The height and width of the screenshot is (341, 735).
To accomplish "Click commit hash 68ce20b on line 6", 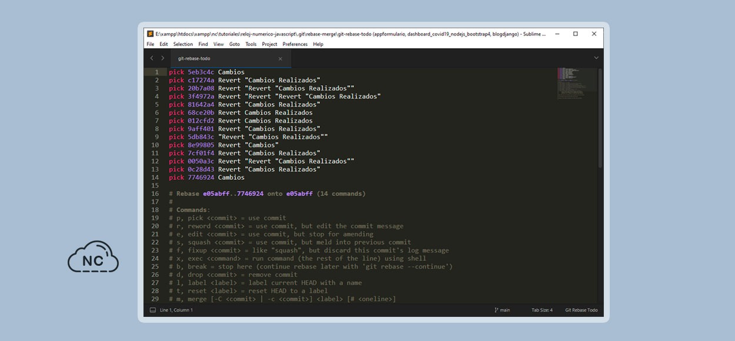I will coord(201,112).
